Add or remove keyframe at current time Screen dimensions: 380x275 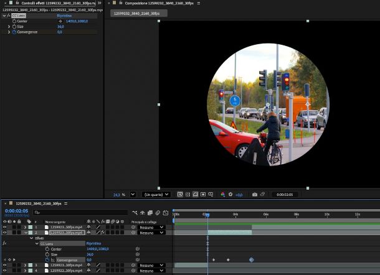(9, 259)
